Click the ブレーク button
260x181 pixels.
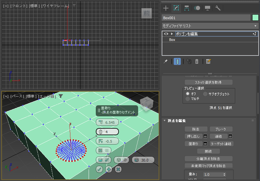pyautogui.click(x=221, y=129)
